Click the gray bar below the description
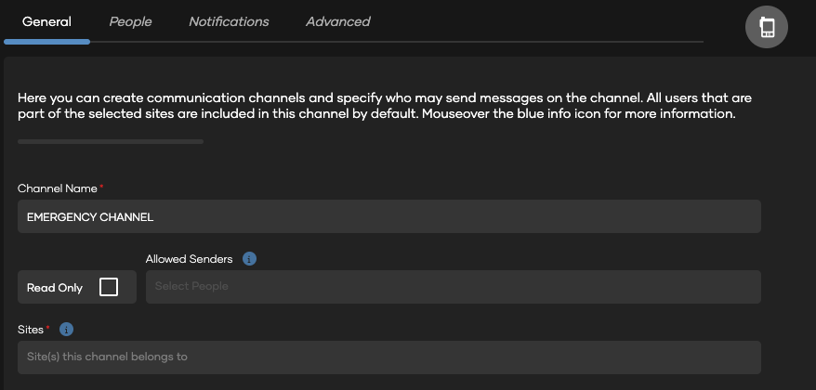The width and height of the screenshot is (816, 390). pyautogui.click(x=111, y=141)
